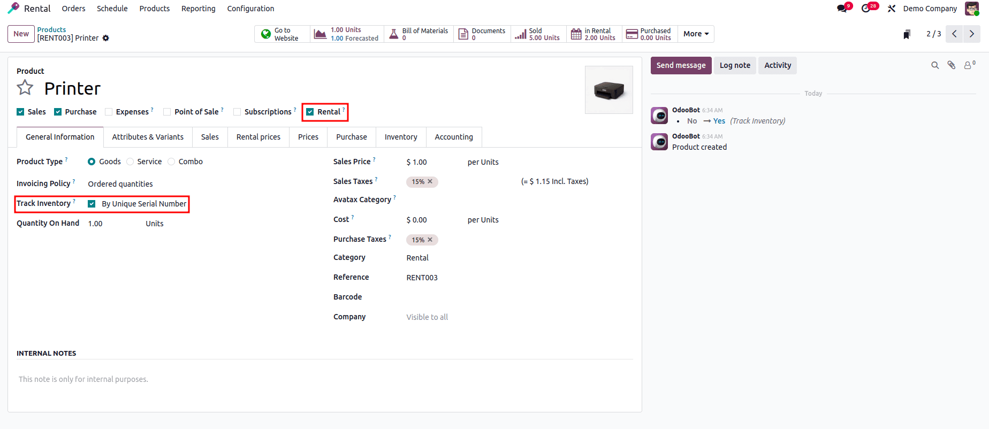Open the debug tools wrench icon
Image resolution: width=989 pixels, height=429 pixels.
(x=892, y=9)
